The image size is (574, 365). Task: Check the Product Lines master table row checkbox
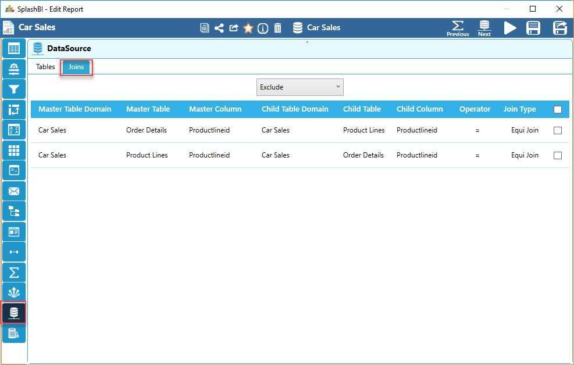[x=558, y=155]
